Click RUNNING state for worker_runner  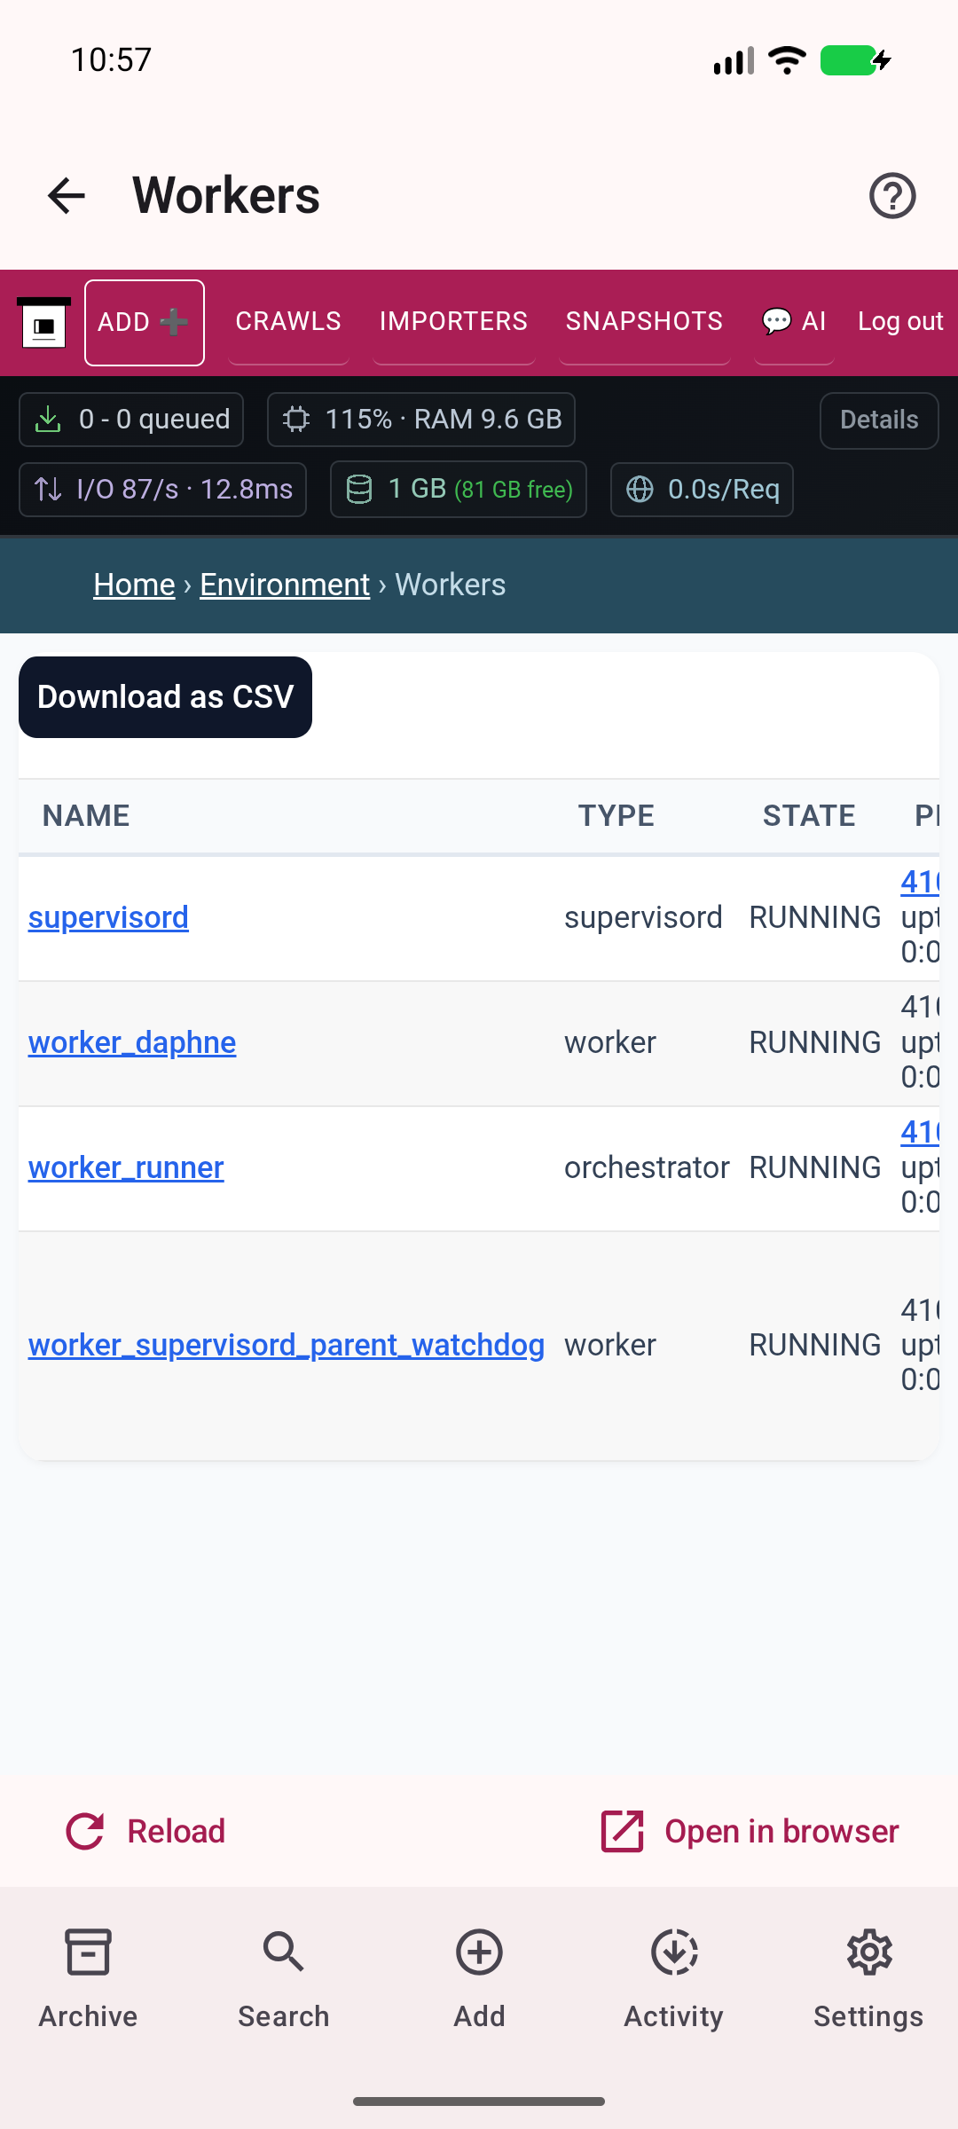coord(815,1167)
